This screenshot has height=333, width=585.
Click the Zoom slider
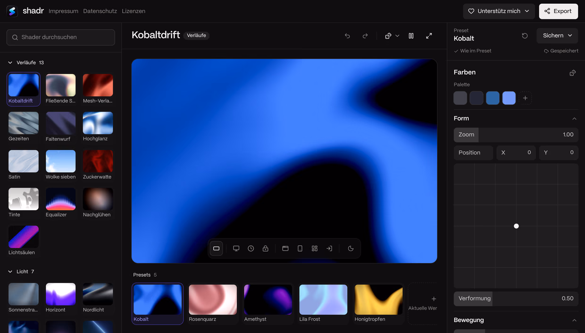coord(516,135)
